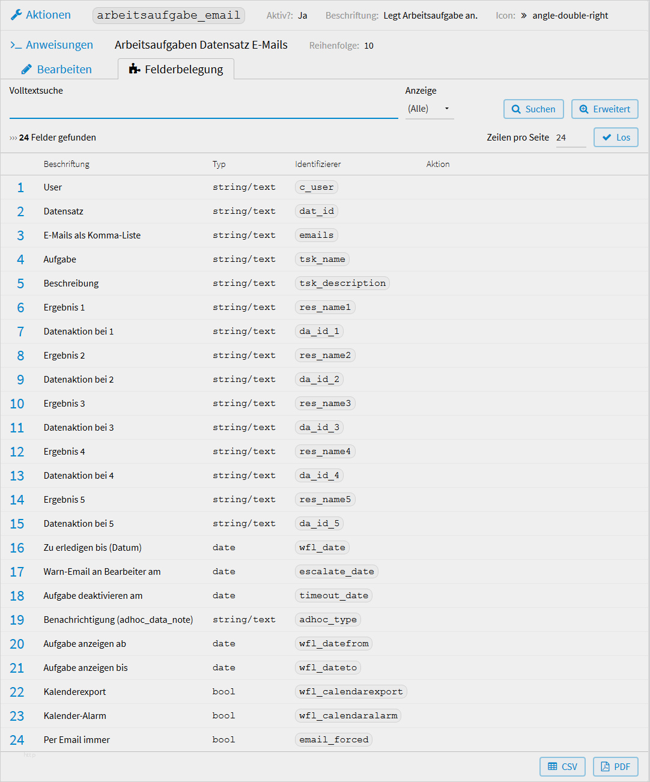Open the Aktionen link
650x782 pixels.
48,15
